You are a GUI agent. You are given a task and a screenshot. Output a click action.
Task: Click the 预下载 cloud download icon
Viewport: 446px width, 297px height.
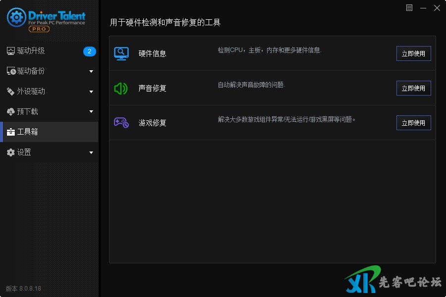11,112
